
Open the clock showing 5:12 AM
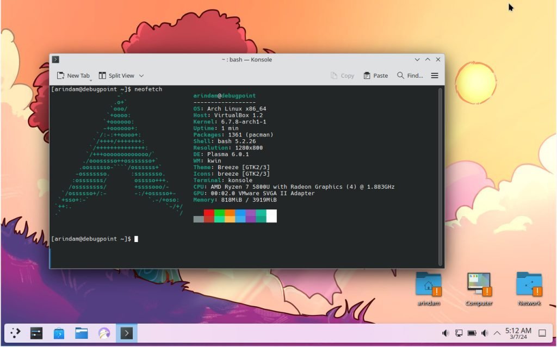(518, 333)
